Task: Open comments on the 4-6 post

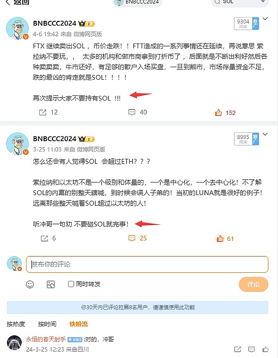Action: pyautogui.click(x=132, y=113)
